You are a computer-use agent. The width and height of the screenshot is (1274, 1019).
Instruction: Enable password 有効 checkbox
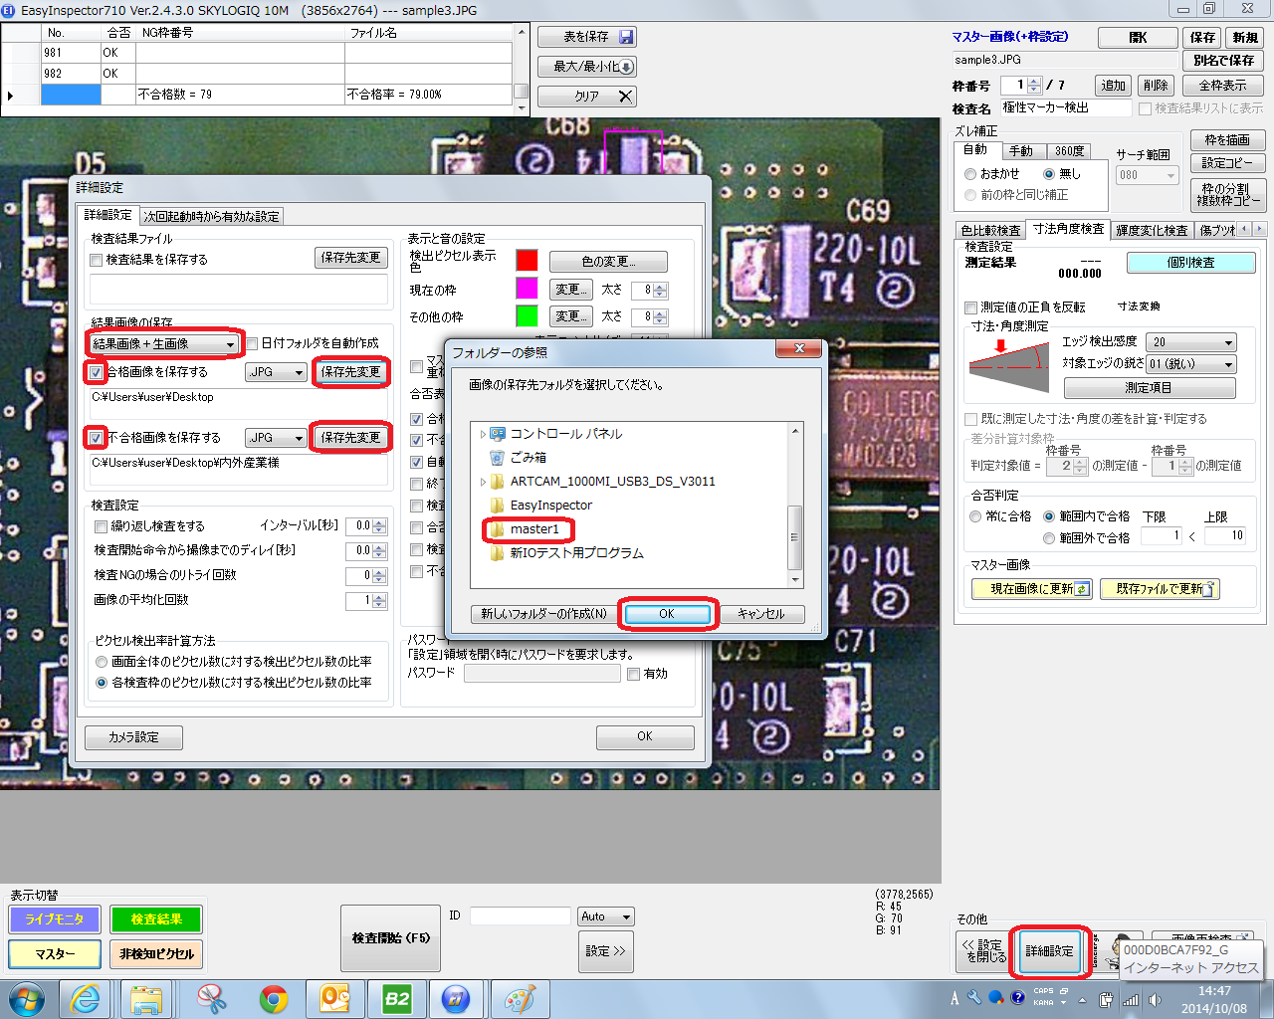[x=633, y=674]
